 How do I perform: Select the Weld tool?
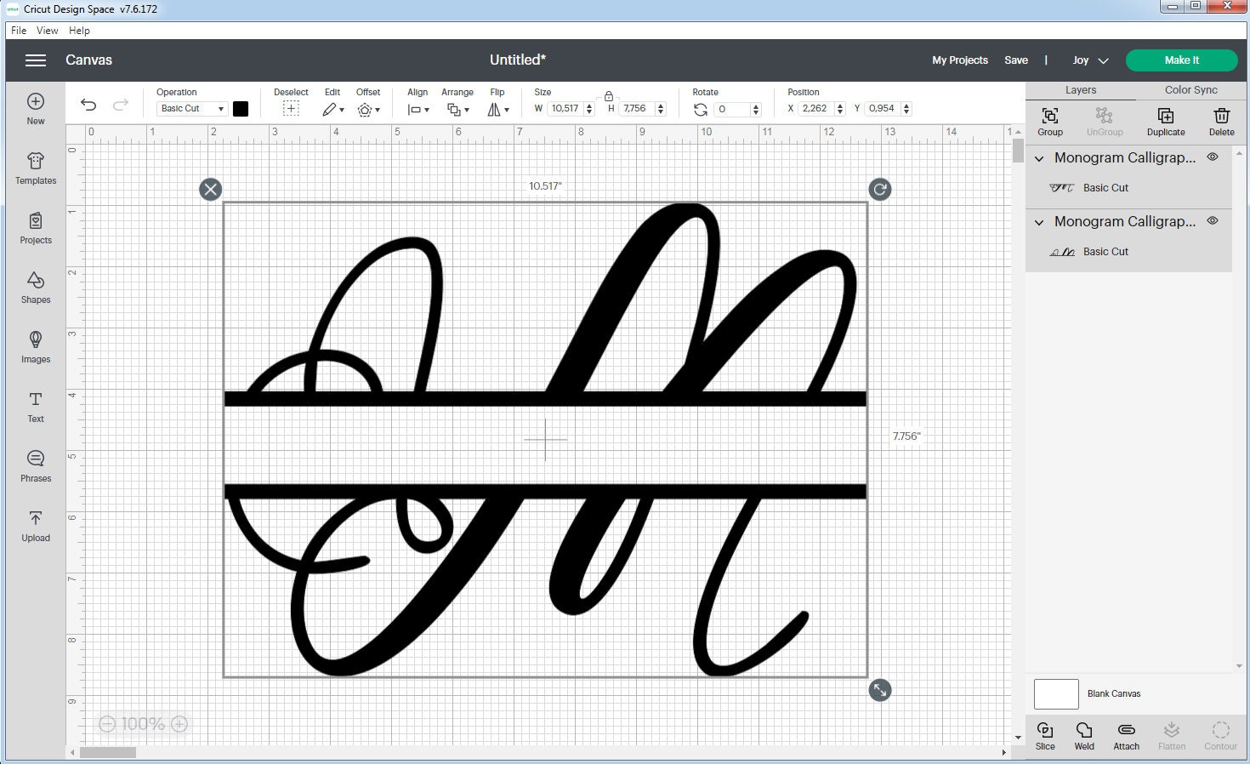[x=1084, y=734]
